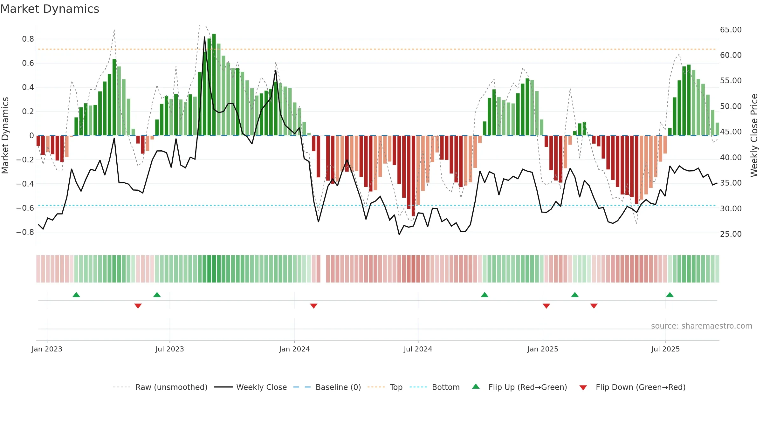Click the 65.00 price axis tick
Viewport: 763px width, 429px height.
coord(731,30)
